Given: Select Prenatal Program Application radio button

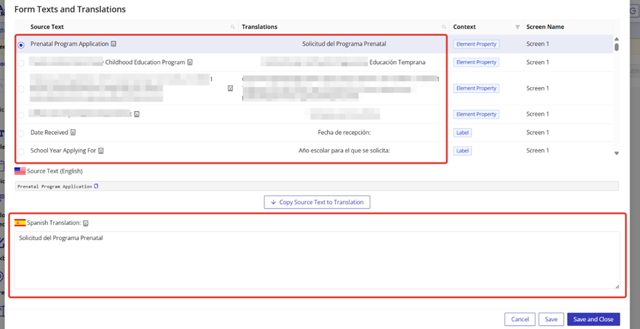Looking at the screenshot, I should (21, 45).
